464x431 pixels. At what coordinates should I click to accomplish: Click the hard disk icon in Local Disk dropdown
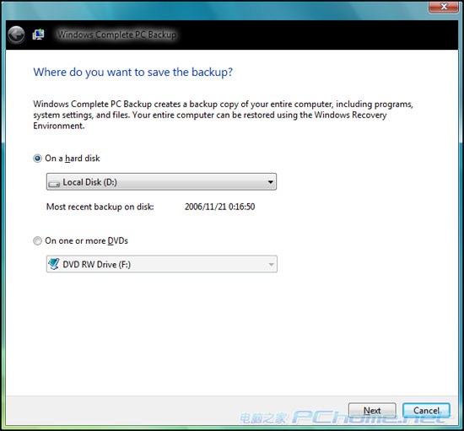click(54, 184)
